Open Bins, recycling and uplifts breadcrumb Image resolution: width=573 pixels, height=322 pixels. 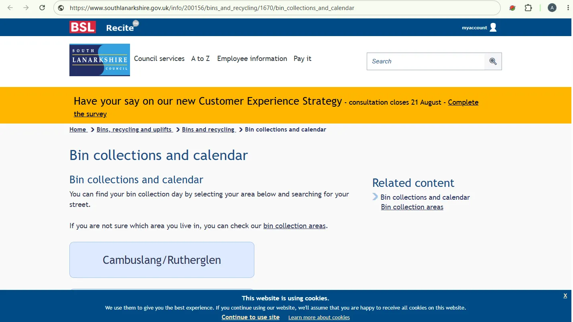[134, 130]
